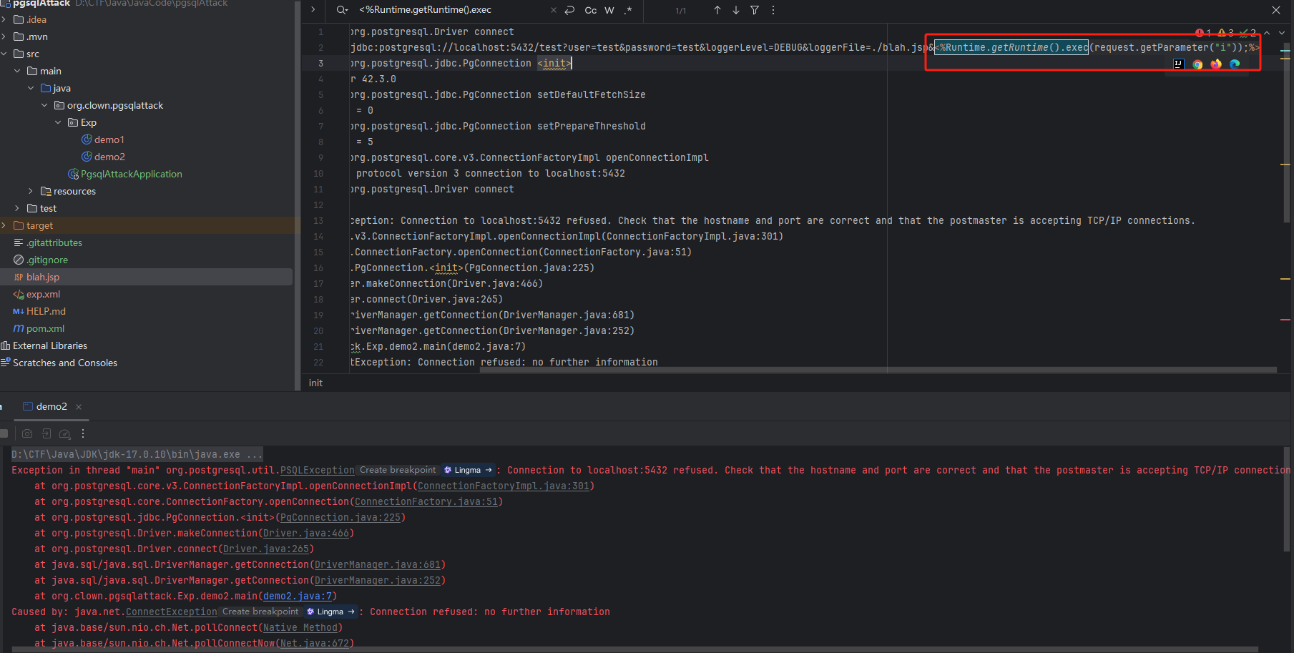Open the HELP.md file
Image resolution: width=1294 pixels, height=653 pixels.
coord(39,311)
